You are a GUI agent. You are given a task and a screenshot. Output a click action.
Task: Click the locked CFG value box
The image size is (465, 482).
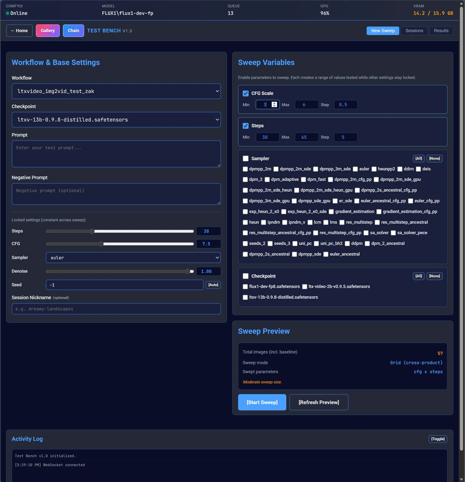click(x=209, y=244)
